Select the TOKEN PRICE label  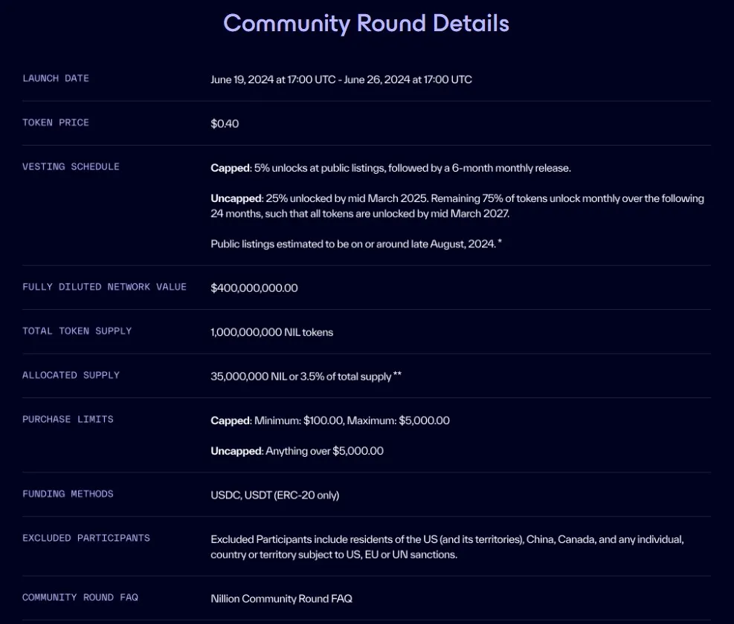[56, 123]
